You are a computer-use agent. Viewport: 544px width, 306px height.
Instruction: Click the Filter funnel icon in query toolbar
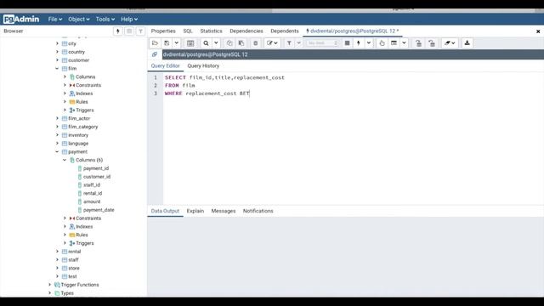pos(289,43)
